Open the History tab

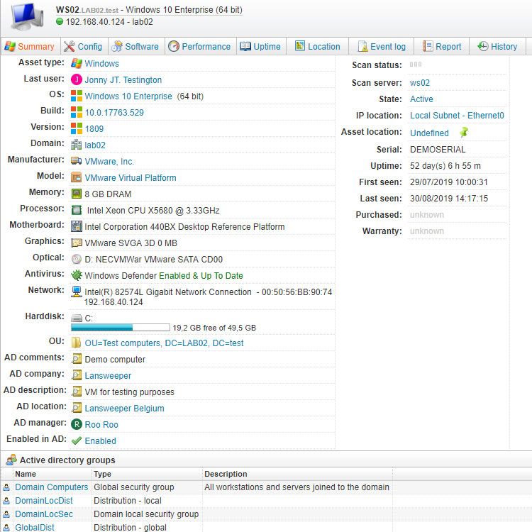pyautogui.click(x=497, y=47)
